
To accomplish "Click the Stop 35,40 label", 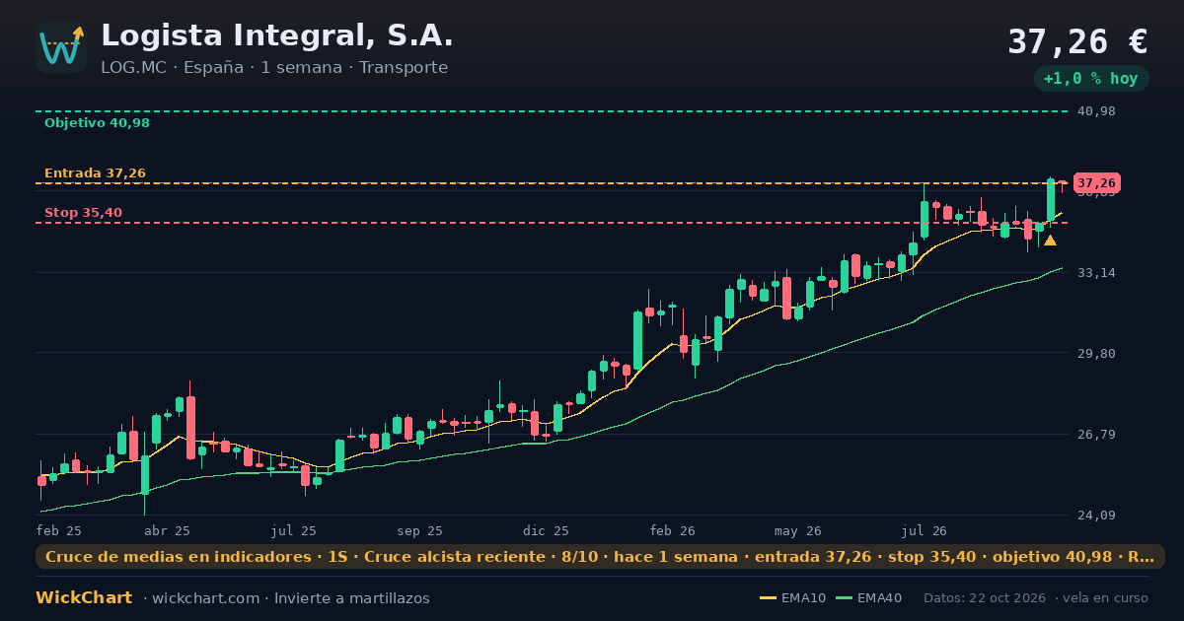I will [83, 213].
